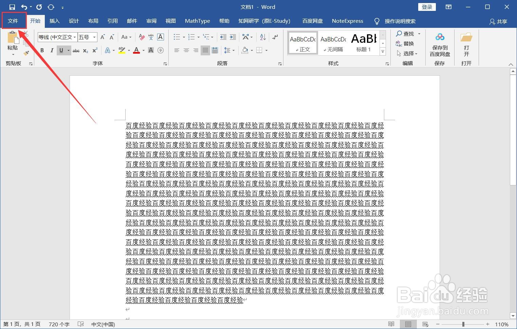Toggle bulleted list formatting
This screenshot has height=329, width=517.
pyautogui.click(x=177, y=37)
